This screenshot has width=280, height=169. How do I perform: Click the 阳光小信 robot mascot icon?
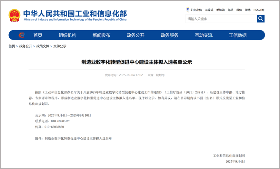pyautogui.click(x=188, y=10)
